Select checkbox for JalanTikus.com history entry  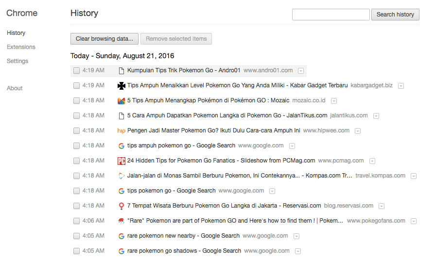point(76,116)
